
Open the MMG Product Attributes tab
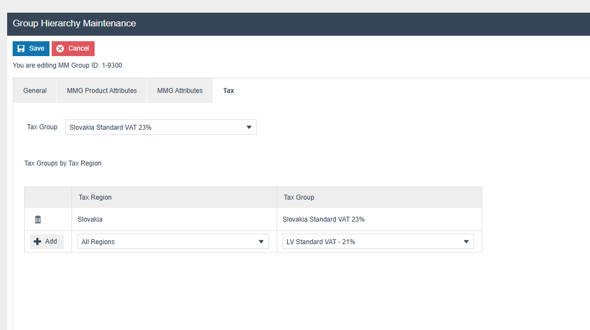tap(102, 91)
